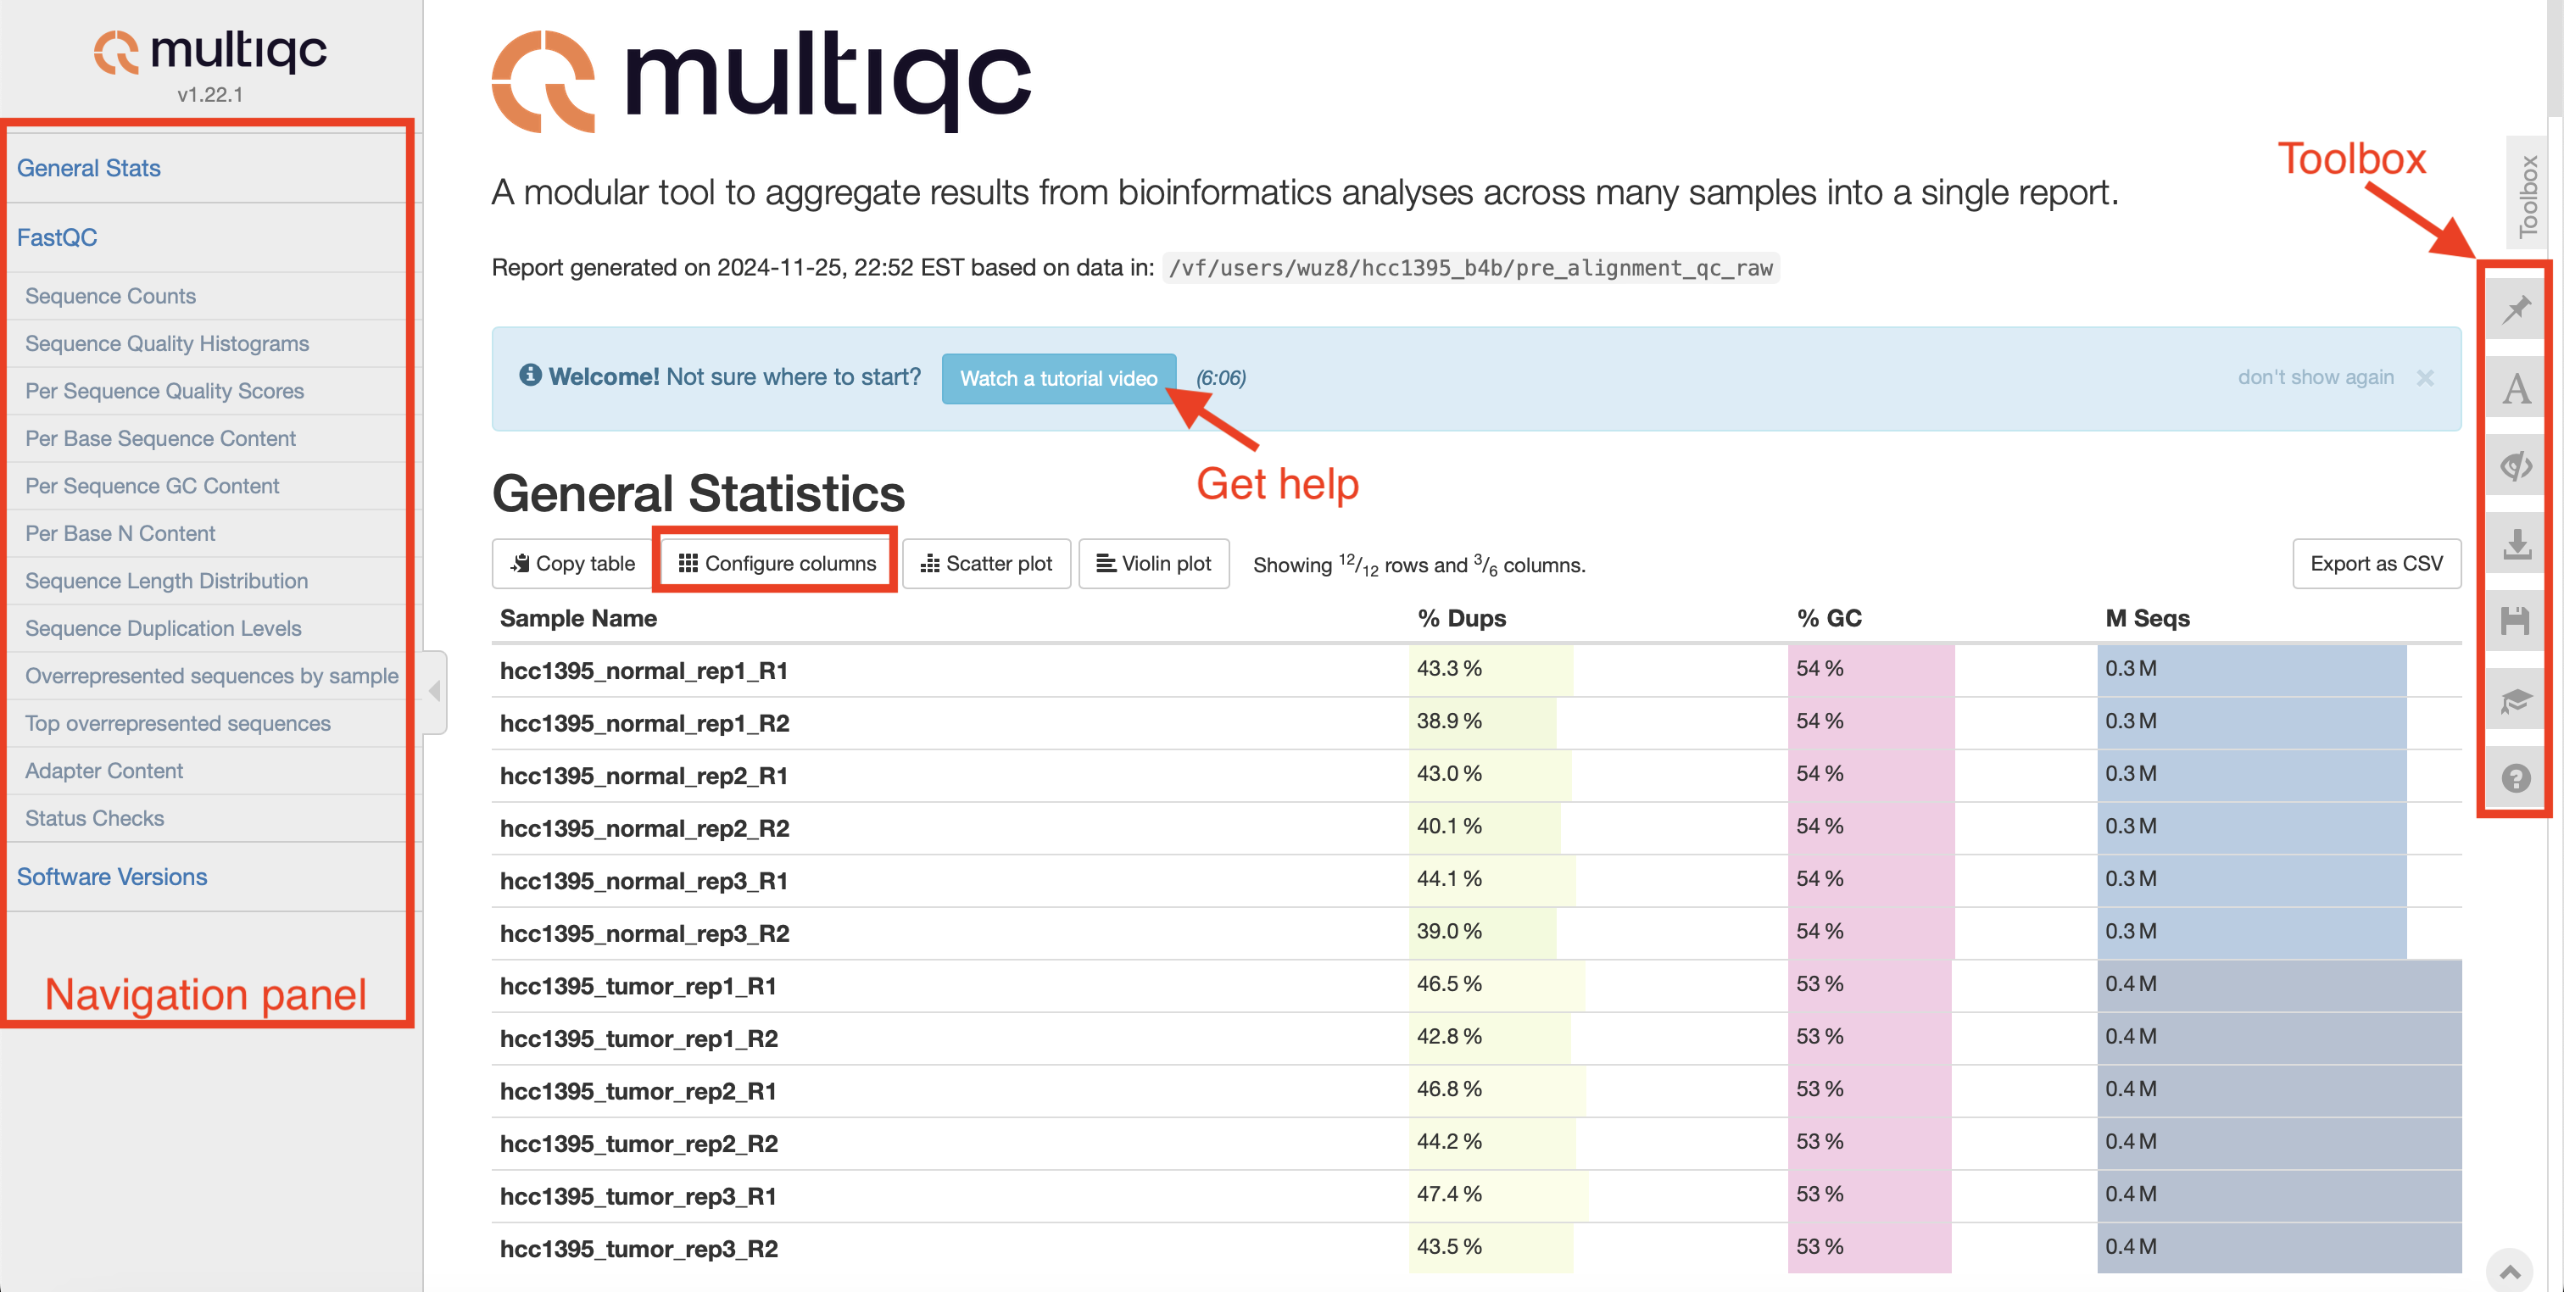Collapse the side navigation panel arrow
Viewport: 2564px width, 1292px height.
[434, 691]
